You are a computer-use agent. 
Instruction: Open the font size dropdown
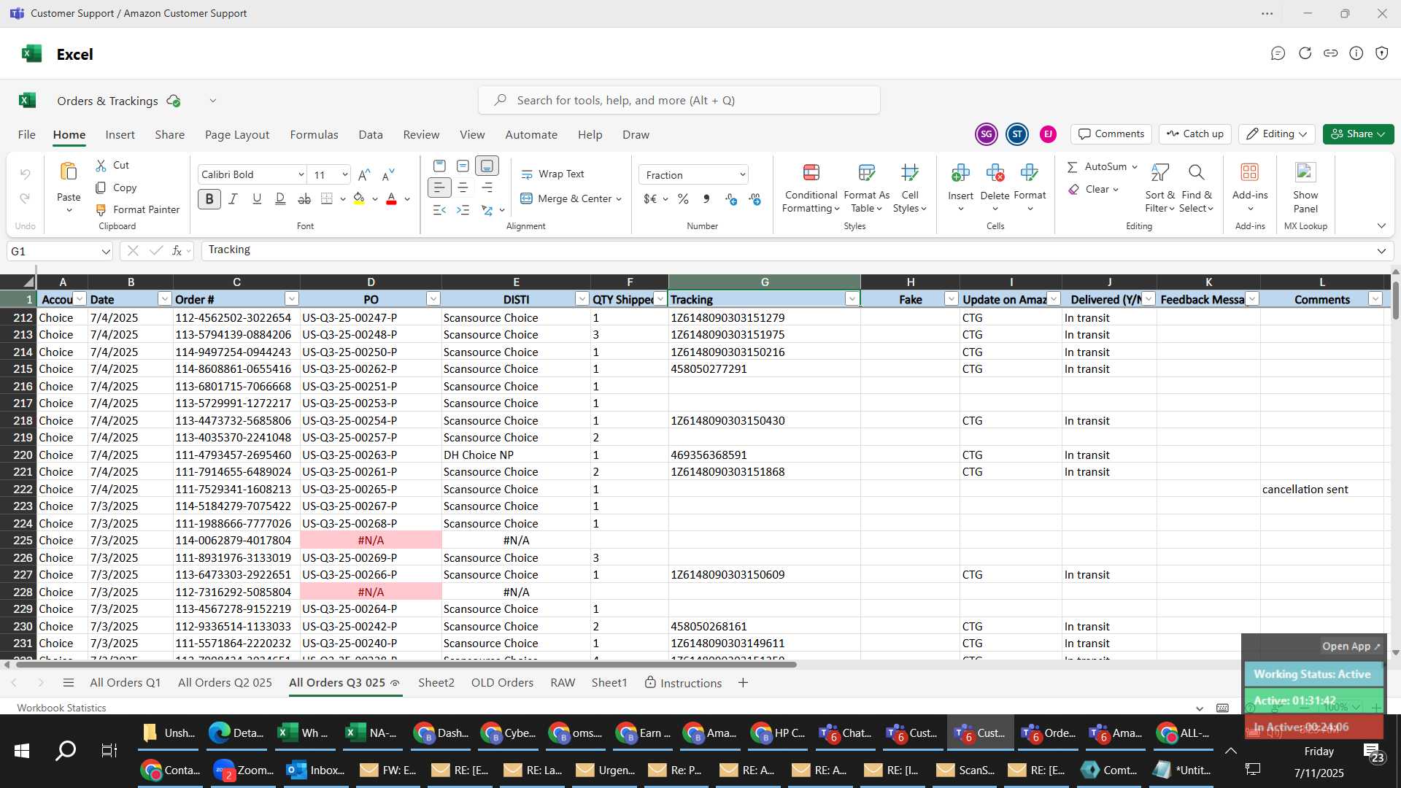pos(344,174)
